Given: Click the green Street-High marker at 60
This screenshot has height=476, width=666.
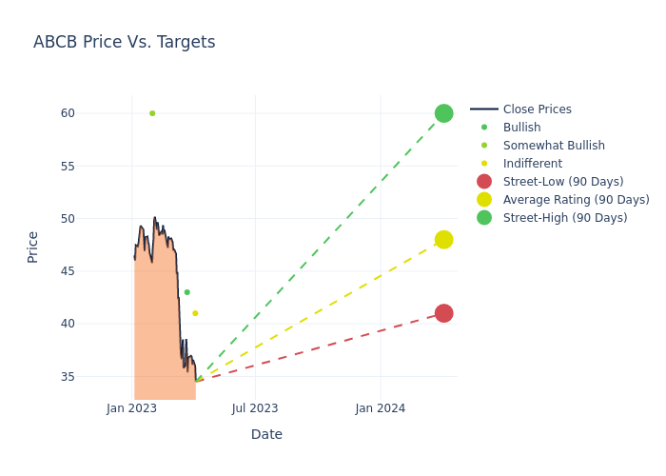Looking at the screenshot, I should (443, 113).
